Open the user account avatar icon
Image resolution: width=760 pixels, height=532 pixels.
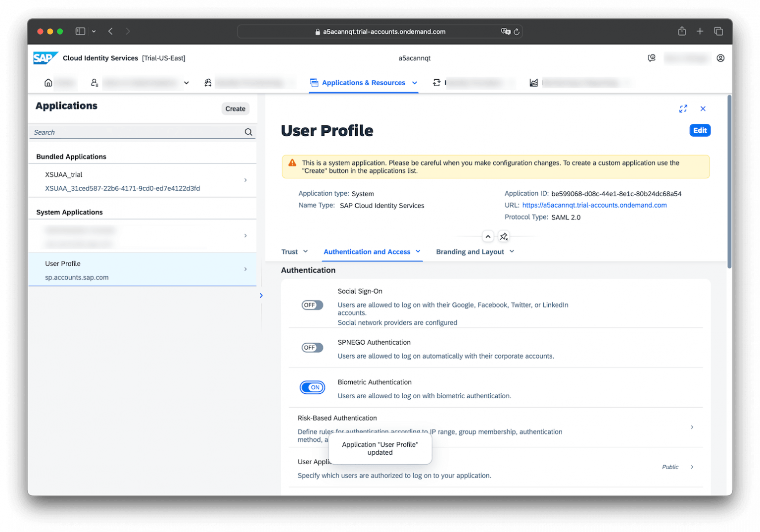720,58
